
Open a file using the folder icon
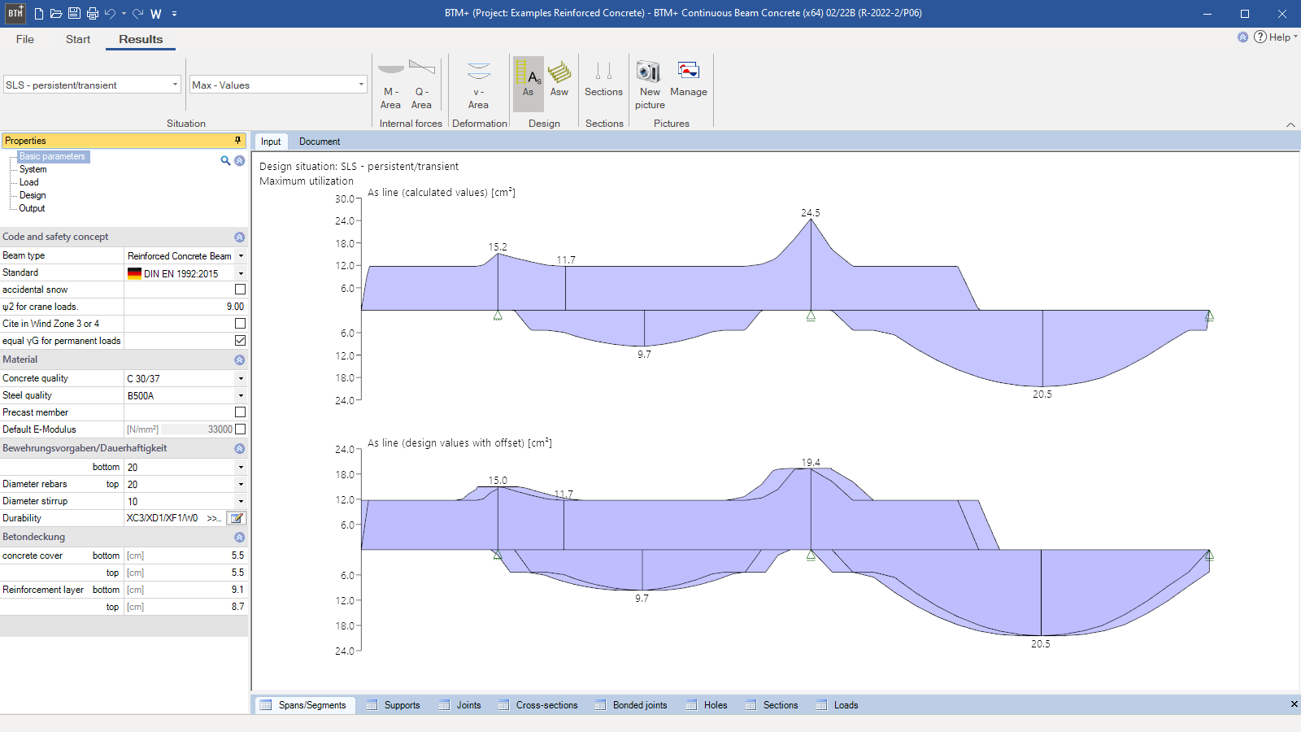click(x=56, y=14)
